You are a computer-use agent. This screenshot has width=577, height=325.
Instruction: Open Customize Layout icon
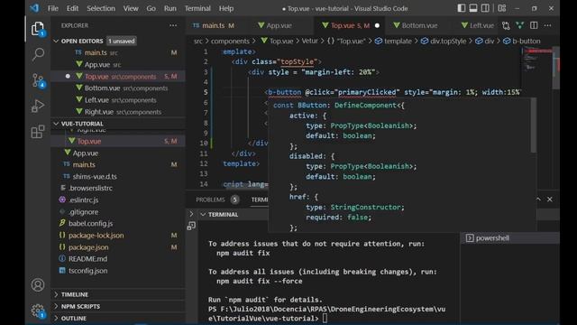click(502, 8)
